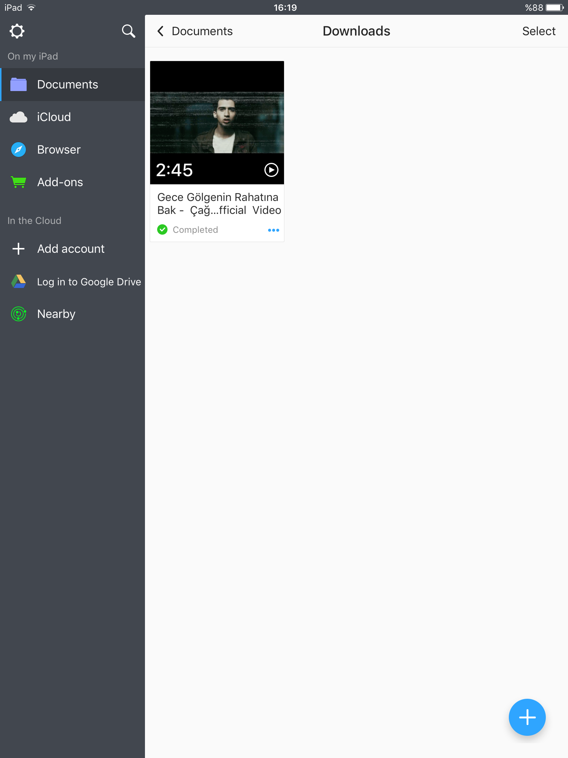Viewport: 568px width, 758px height.
Task: Tap the video title Gece Gölgenin Rahatına Bak
Action: coord(219,204)
